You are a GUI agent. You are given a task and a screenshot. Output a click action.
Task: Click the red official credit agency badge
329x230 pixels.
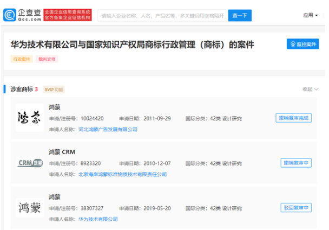[68, 15]
